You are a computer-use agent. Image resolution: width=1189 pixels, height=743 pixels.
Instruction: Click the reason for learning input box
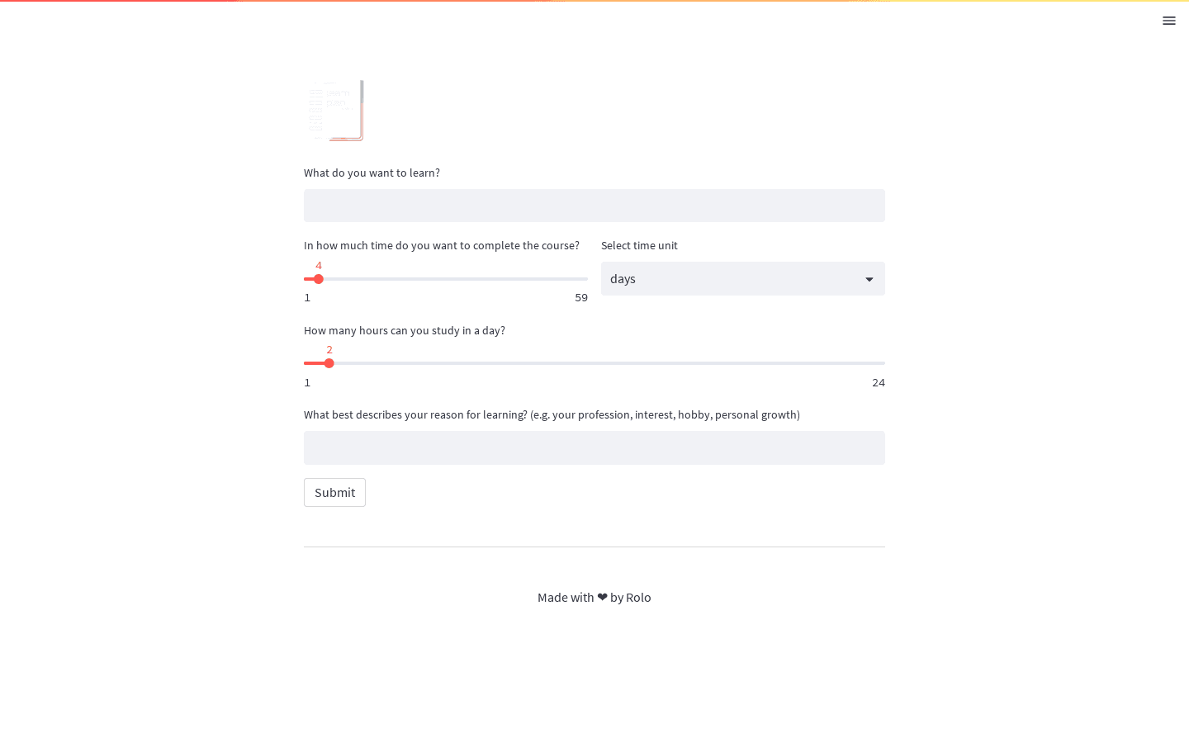pos(594,447)
